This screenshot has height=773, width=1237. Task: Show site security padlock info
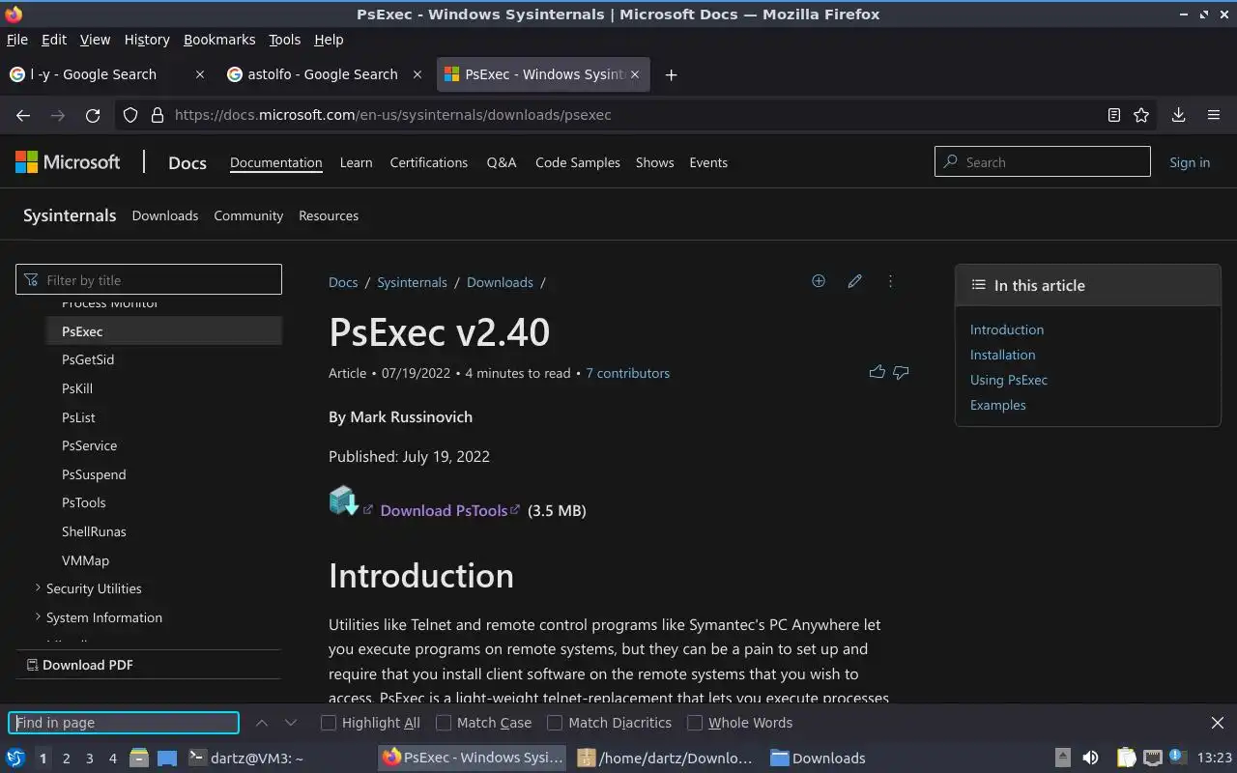(x=157, y=115)
